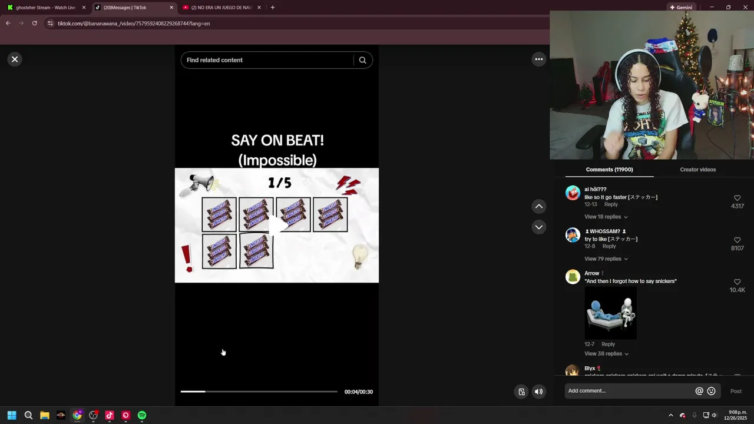The width and height of the screenshot is (754, 424).
Task: Mention a user with @ icon
Action: (699, 391)
